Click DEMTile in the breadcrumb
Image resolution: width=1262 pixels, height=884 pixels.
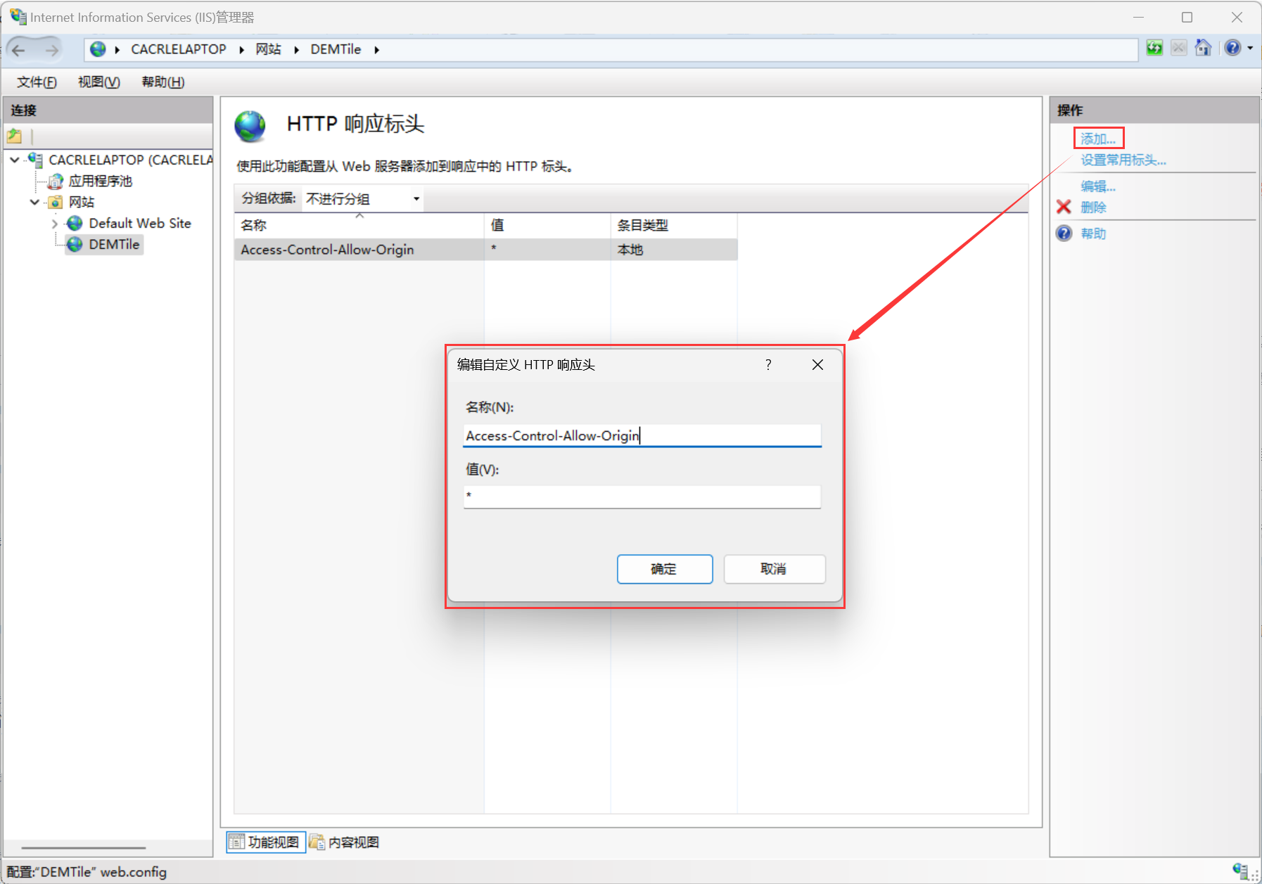coord(336,49)
